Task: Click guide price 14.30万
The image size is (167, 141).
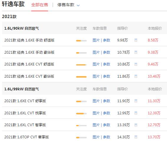Action: [x=124, y=137]
